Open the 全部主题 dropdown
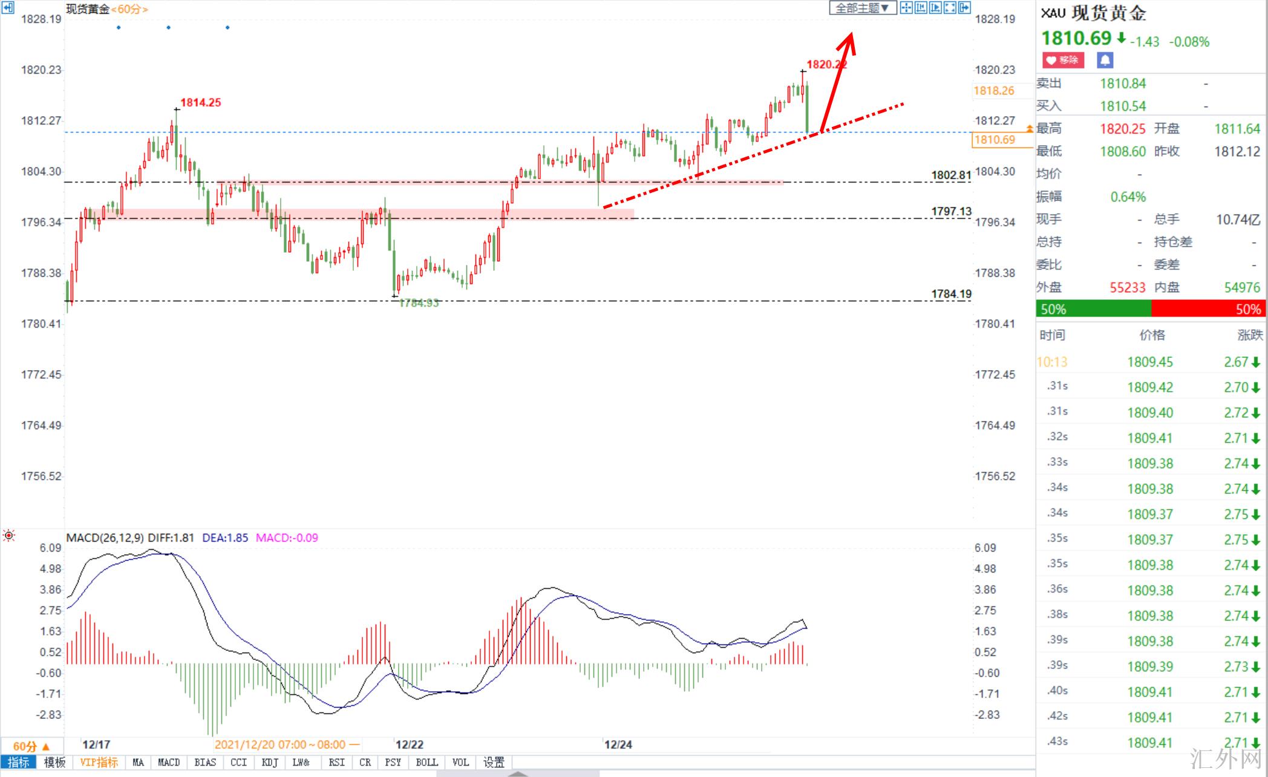1268x777 pixels. 863,8
